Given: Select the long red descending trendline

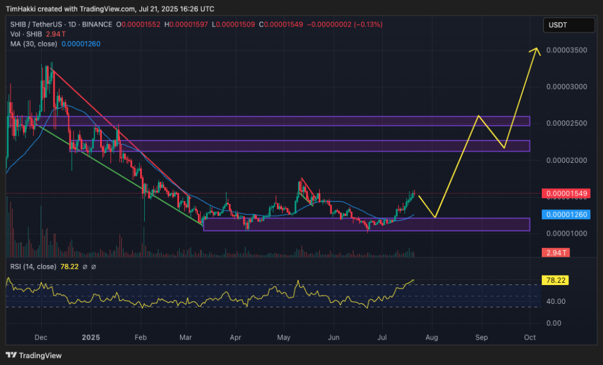Looking at the screenshot, I should (118, 129).
